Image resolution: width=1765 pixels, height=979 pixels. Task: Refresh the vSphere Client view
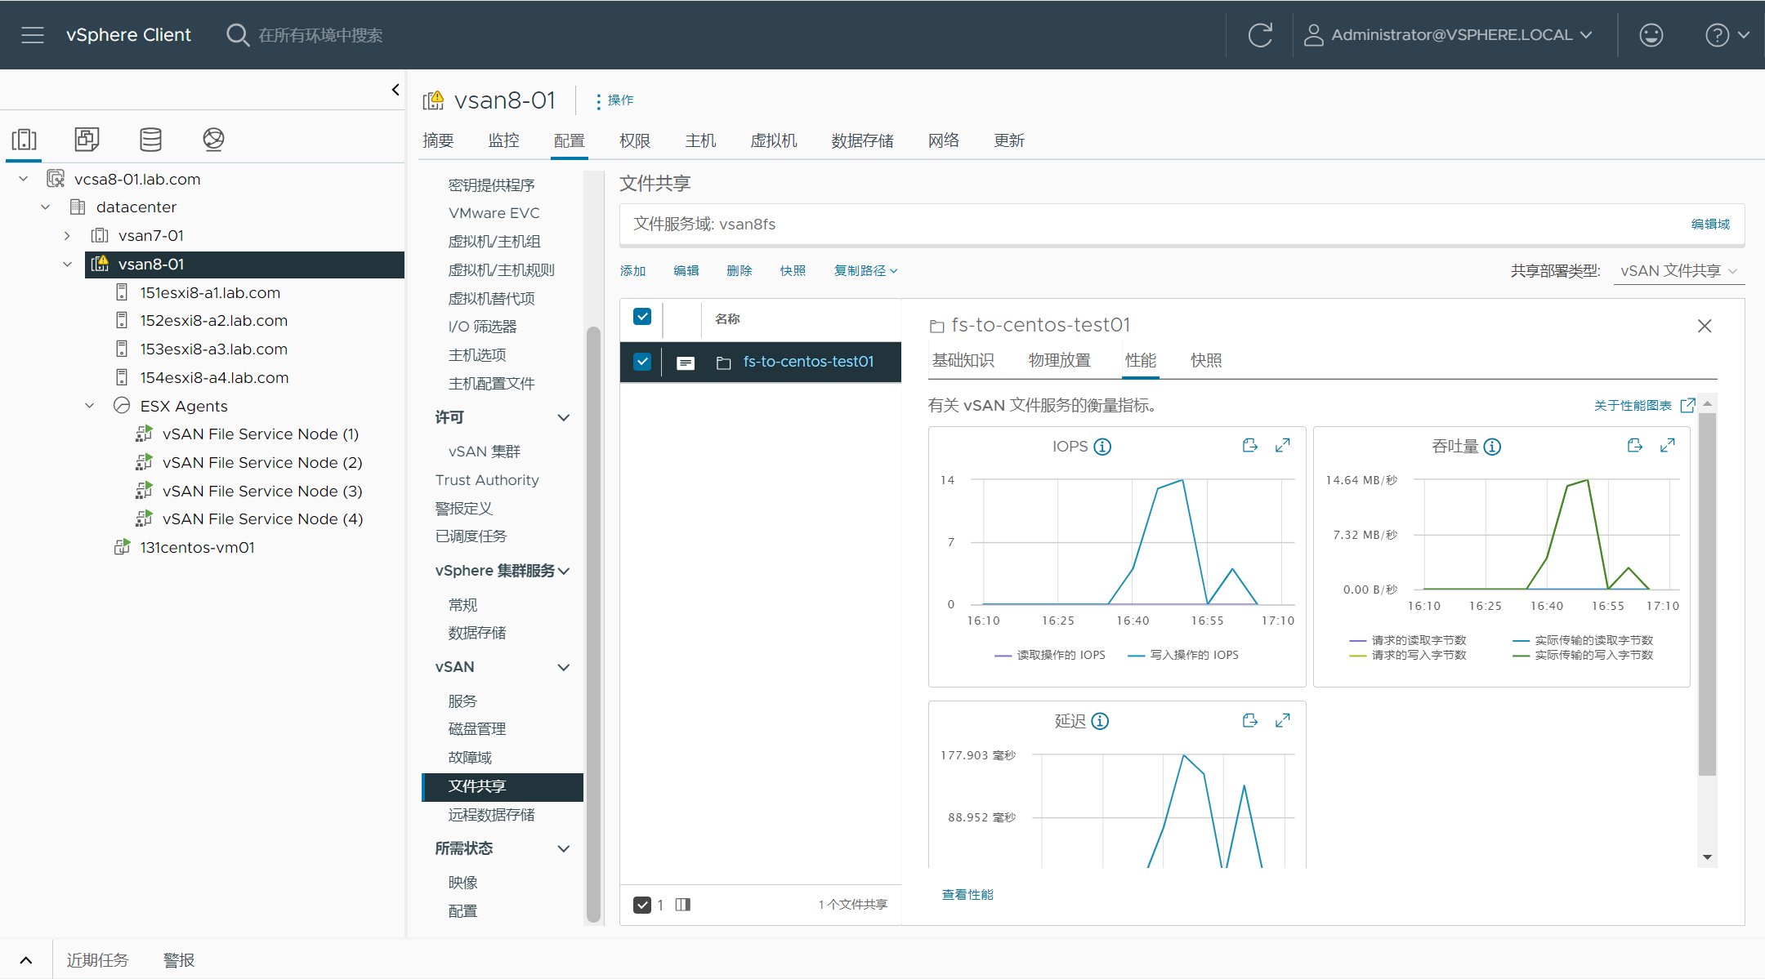tap(1260, 35)
